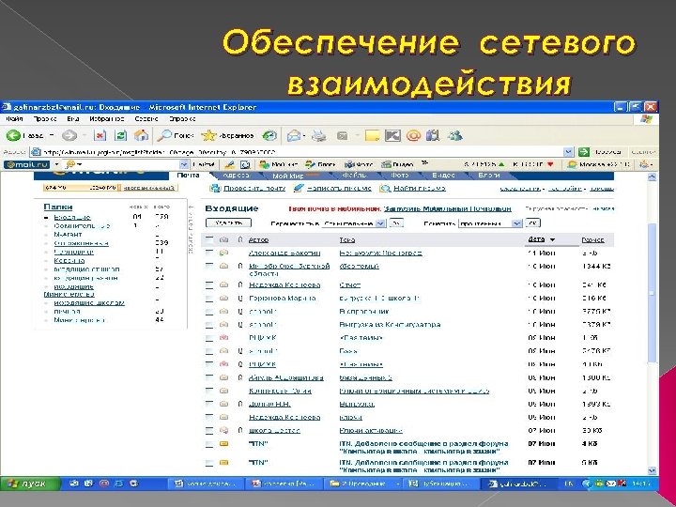This screenshot has width=676, height=507.
Task: Open the Отправленные folder link
Action: point(81,243)
